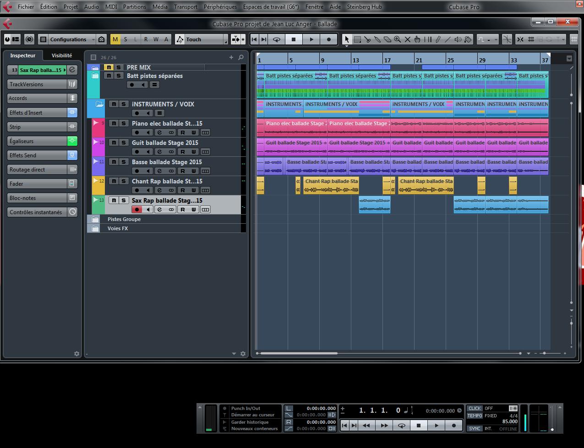Open the Effets d'Insert inspector section
Image resolution: width=584 pixels, height=448 pixels.
pos(42,113)
